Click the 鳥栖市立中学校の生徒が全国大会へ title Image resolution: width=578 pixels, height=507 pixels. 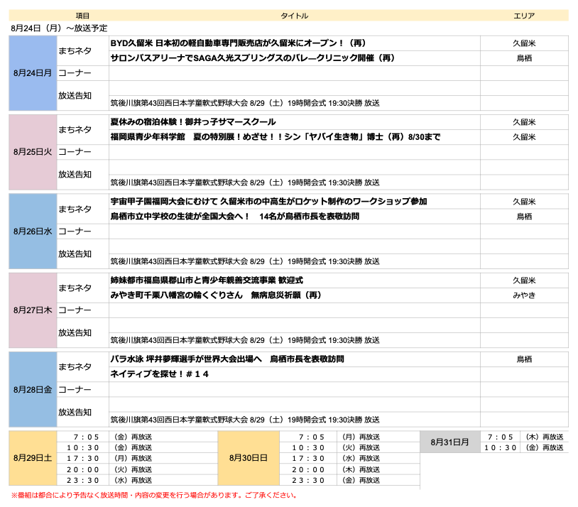235,216
